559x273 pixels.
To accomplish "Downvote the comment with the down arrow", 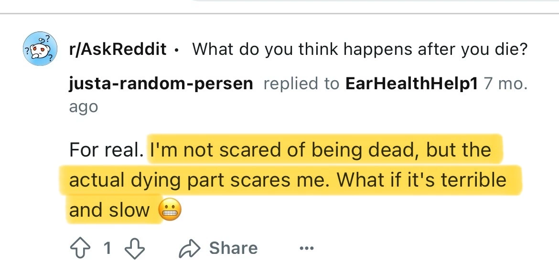I will [135, 248].
